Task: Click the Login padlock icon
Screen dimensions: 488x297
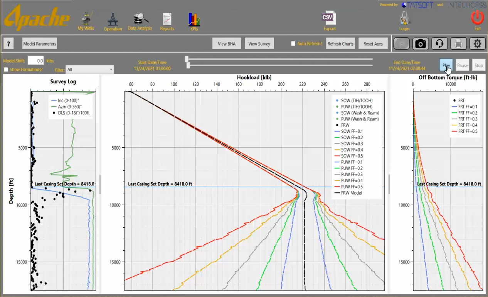Action: click(x=404, y=18)
